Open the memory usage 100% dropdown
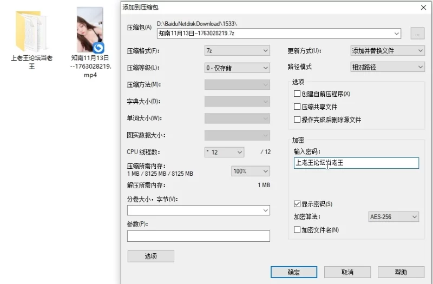The image size is (433, 284). point(251,171)
